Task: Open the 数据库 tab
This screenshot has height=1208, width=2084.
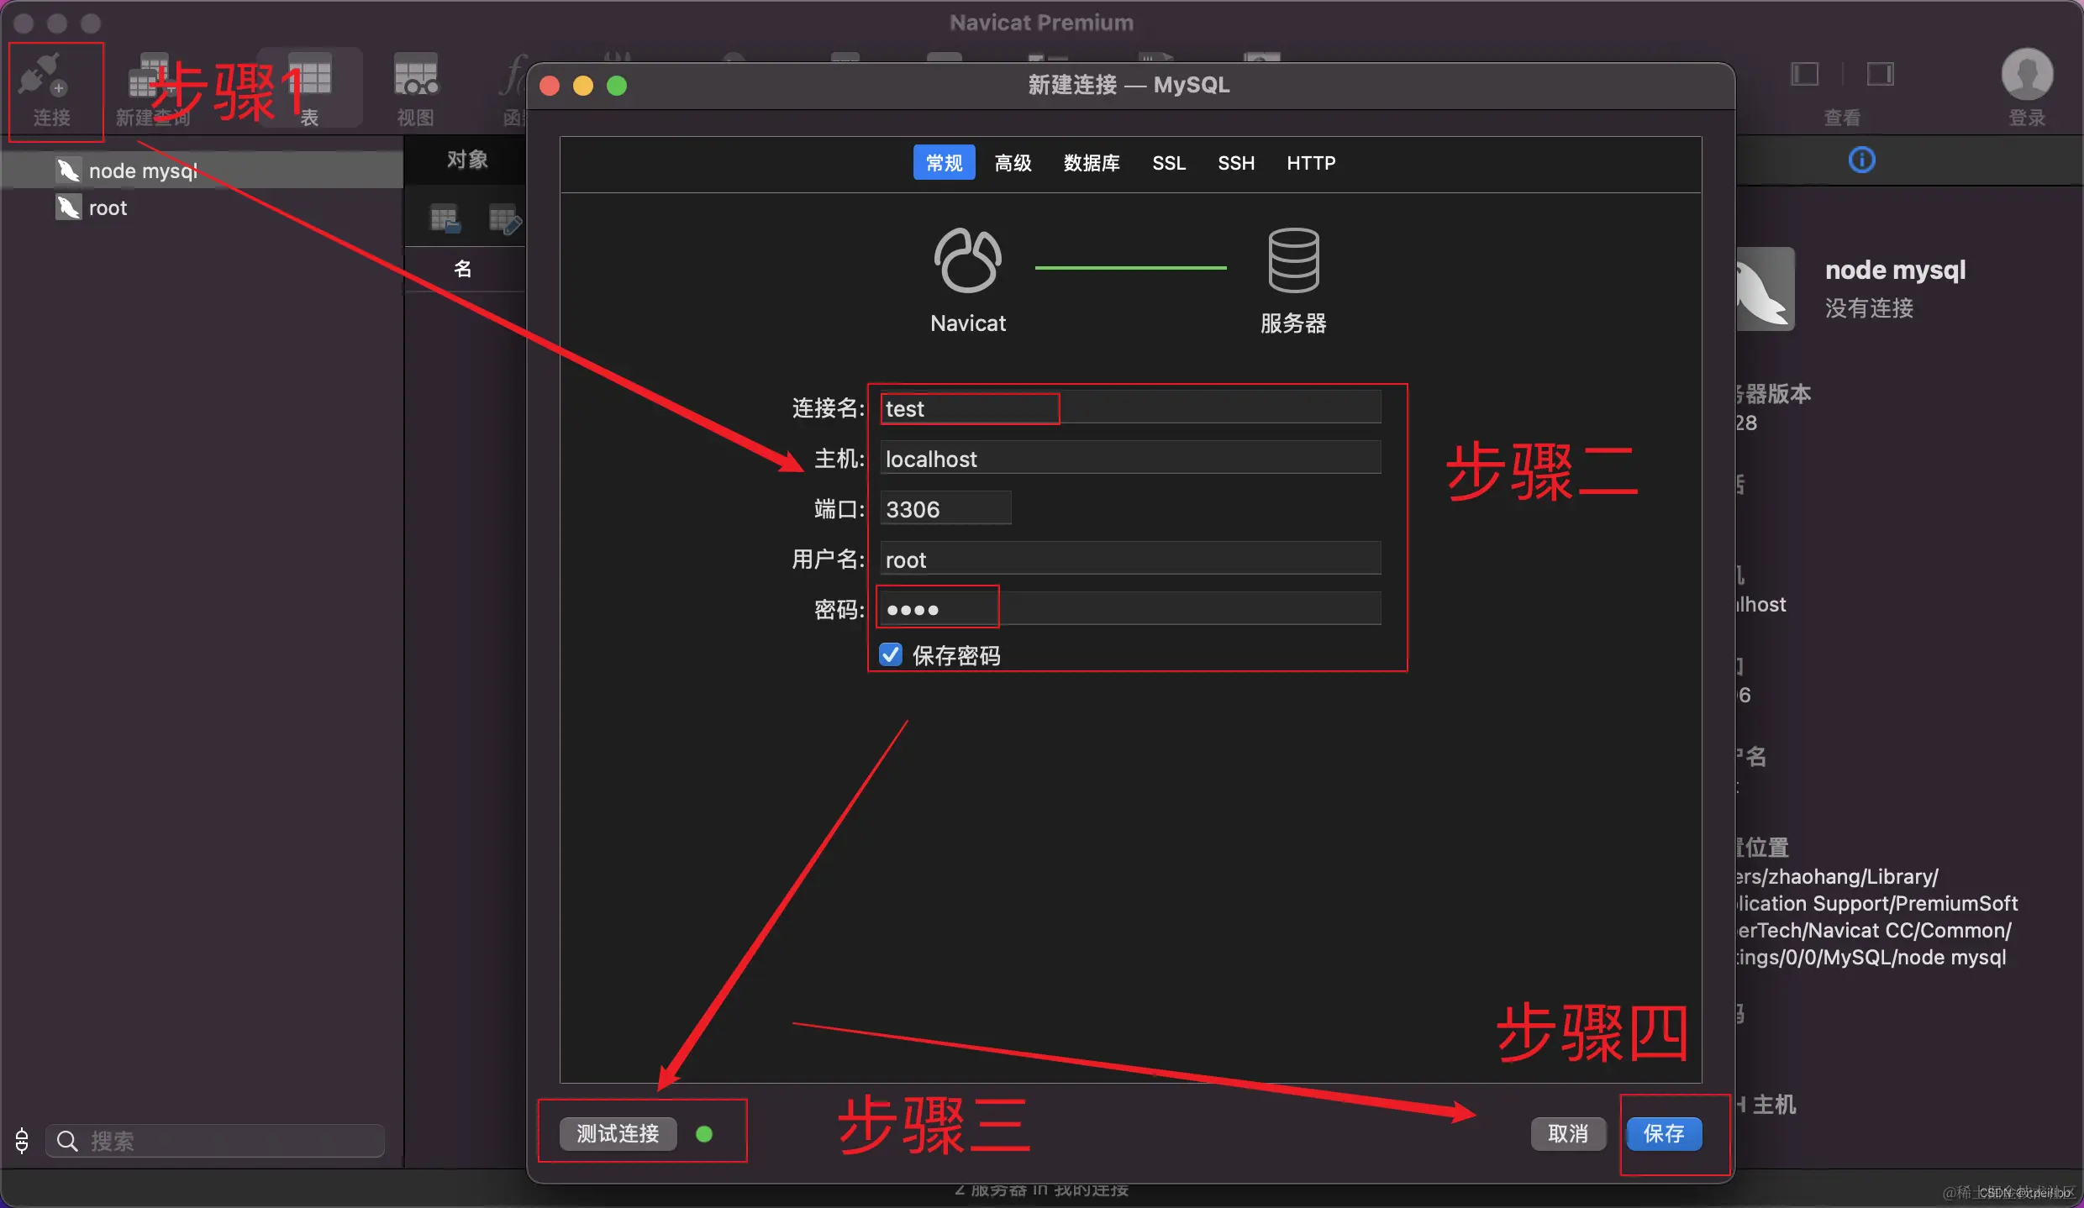Action: click(1091, 163)
